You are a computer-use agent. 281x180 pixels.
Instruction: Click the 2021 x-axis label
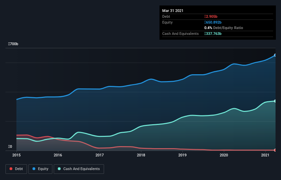click(265, 155)
